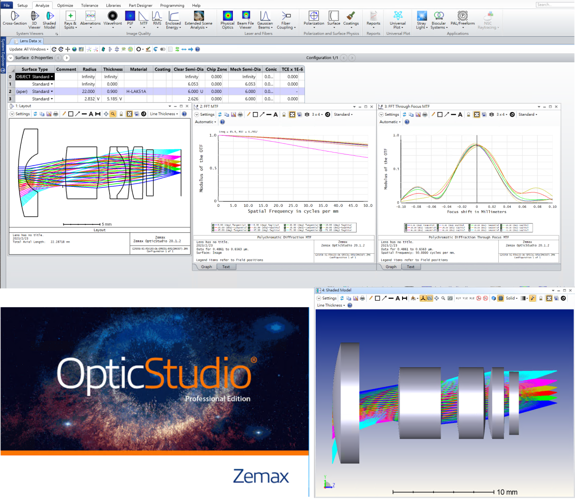Click refresh icon in Layout window
This screenshot has width=575, height=502.
pyautogui.click(x=35, y=114)
